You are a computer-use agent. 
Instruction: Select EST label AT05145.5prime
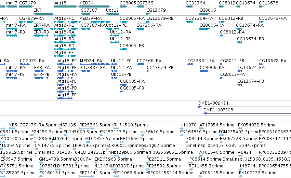(217, 173)
